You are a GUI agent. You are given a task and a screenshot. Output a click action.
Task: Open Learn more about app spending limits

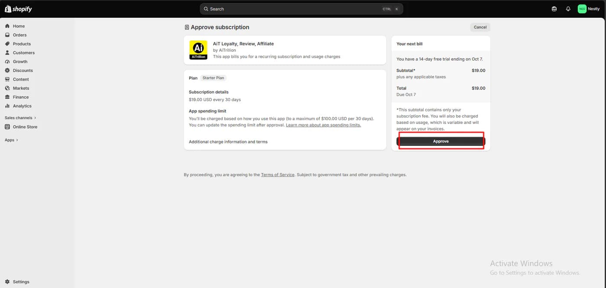coord(323,125)
